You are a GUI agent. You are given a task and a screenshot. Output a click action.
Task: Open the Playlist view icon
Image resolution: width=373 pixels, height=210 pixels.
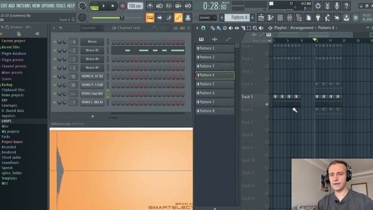261,17
